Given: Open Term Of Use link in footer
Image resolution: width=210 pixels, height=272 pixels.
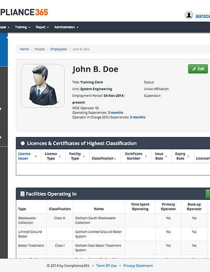Looking at the screenshot, I should (x=106, y=266).
